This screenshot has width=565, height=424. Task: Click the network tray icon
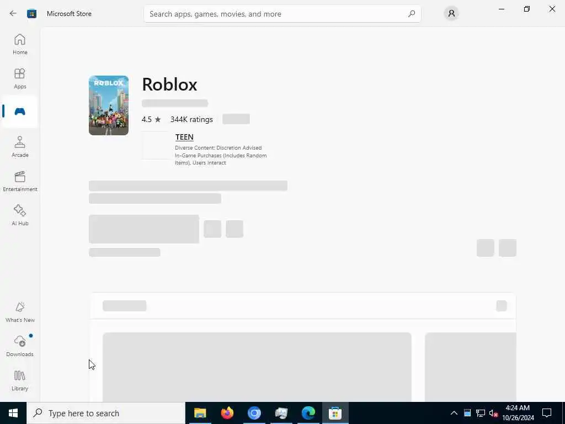[481, 413]
